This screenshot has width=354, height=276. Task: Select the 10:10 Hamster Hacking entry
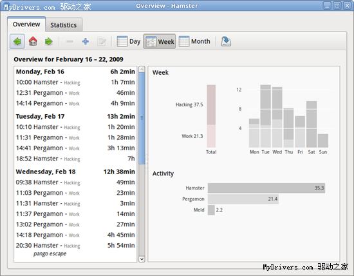pos(75,127)
